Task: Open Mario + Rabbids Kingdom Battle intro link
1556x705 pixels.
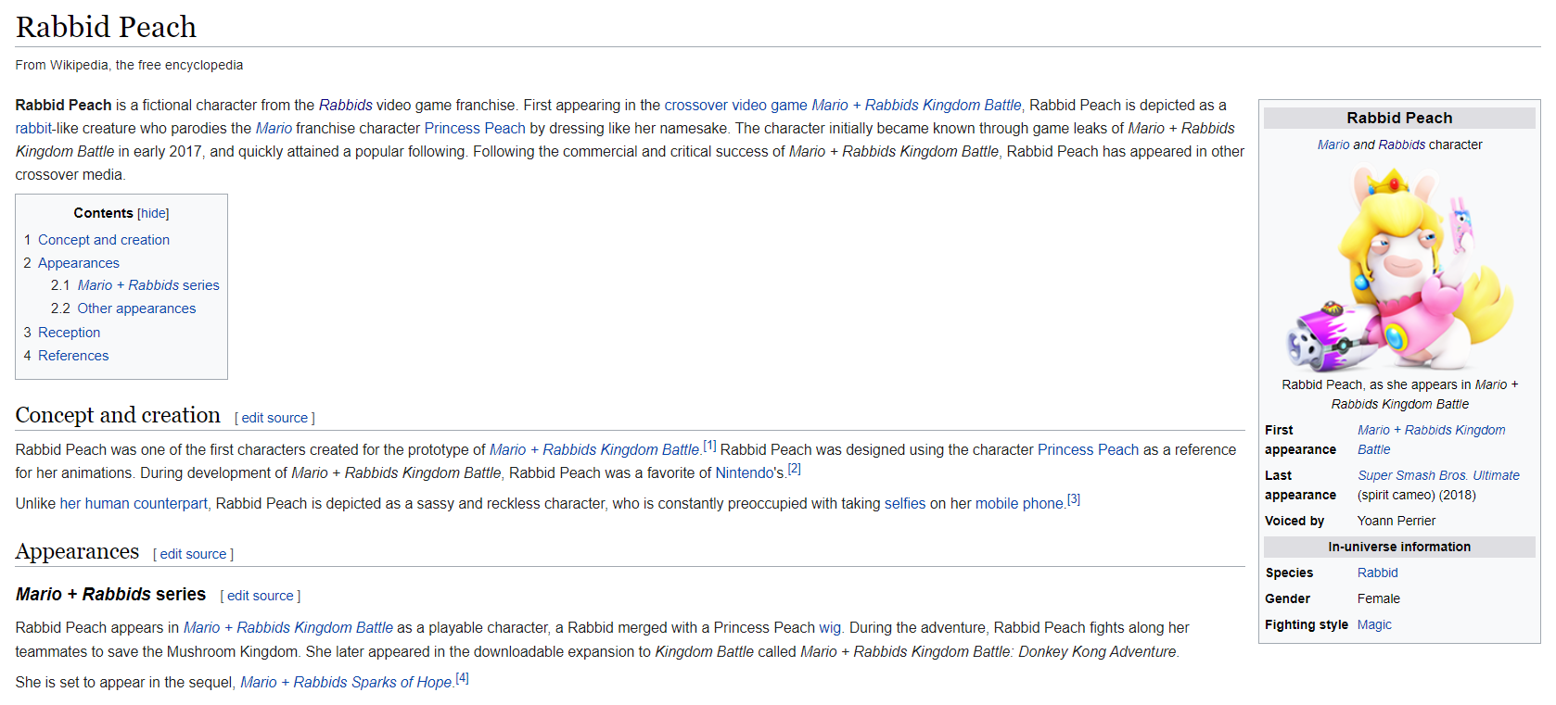Action: [x=916, y=105]
